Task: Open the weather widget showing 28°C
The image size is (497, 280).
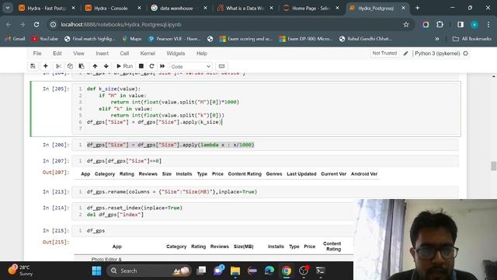Action: pos(21,271)
